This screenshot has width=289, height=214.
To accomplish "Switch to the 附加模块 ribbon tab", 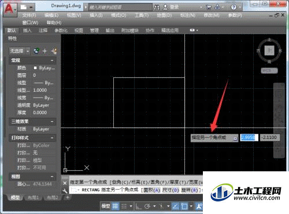I will [x=130, y=30].
